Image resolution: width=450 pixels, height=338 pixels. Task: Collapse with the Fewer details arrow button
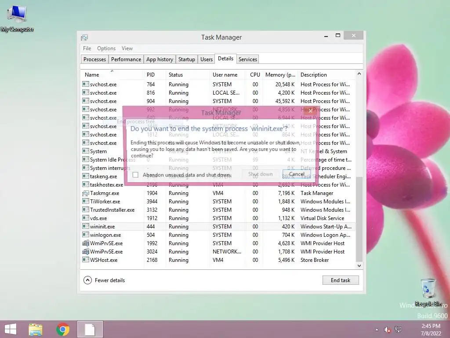coord(87,280)
